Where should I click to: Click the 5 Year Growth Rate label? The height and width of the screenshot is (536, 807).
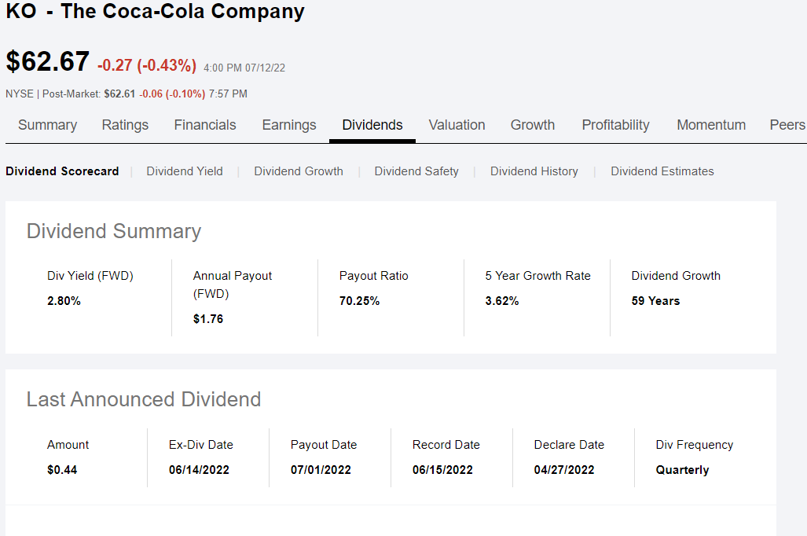537,276
